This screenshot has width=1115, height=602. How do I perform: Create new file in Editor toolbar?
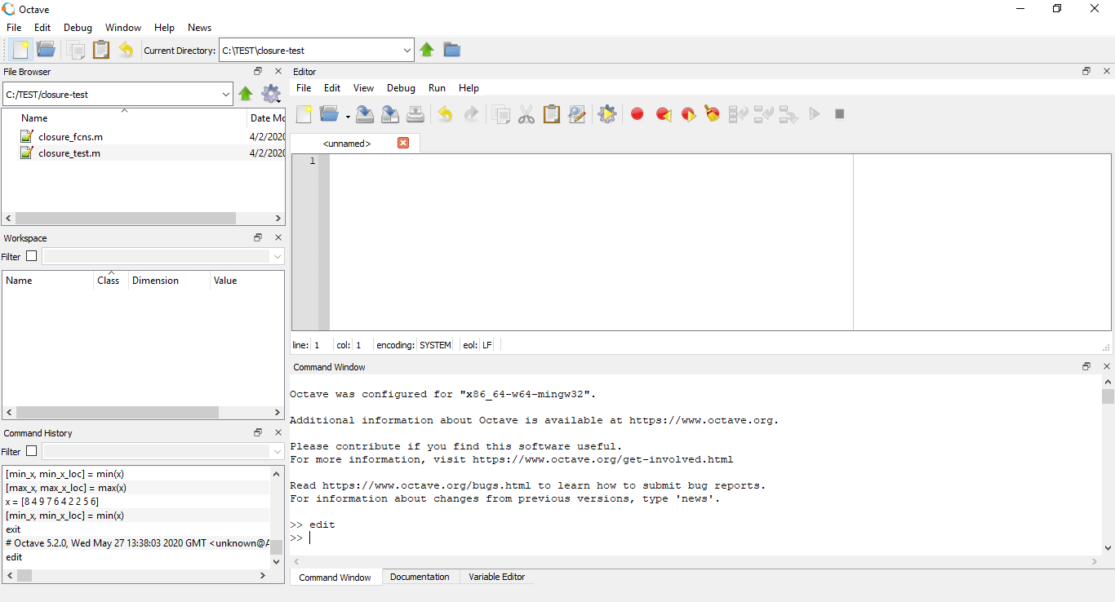[x=304, y=114]
